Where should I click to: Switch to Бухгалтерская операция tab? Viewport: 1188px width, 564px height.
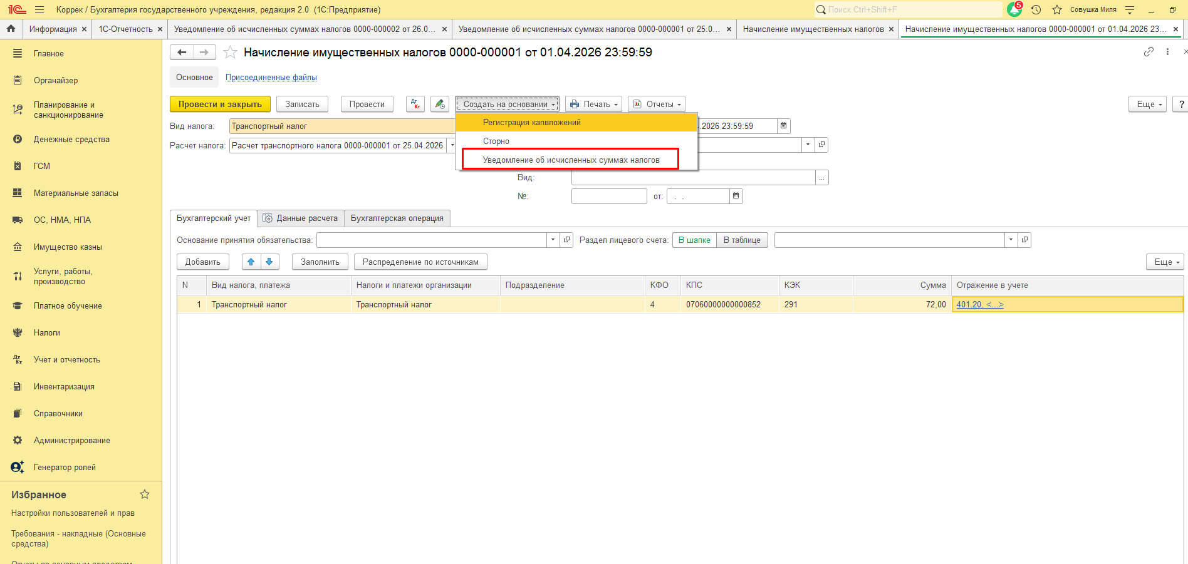(397, 218)
